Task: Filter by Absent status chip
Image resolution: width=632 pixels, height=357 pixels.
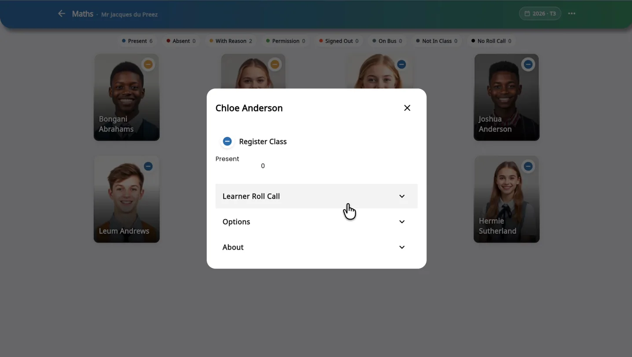Action: (x=181, y=41)
